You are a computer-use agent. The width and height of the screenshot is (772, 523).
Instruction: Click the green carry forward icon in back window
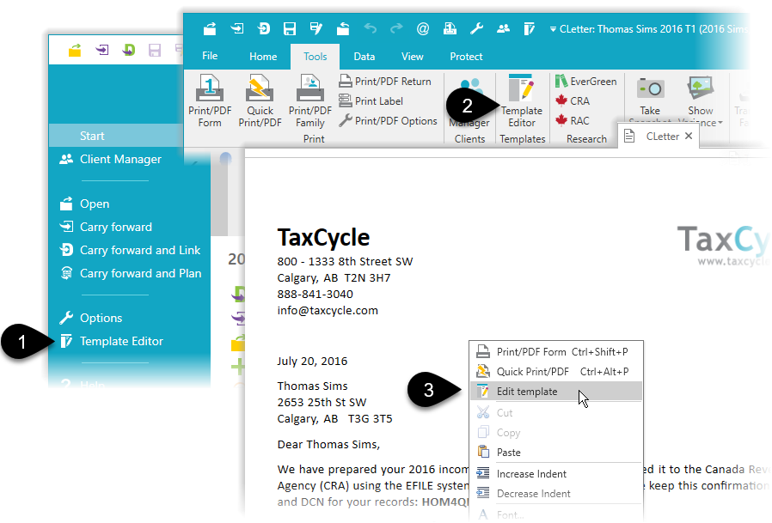click(128, 50)
